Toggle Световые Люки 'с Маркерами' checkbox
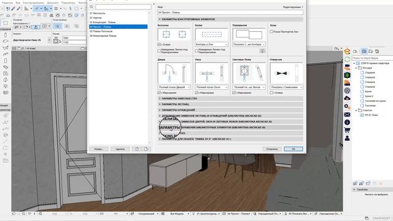This screenshot has width=393, height=221. 234,93
